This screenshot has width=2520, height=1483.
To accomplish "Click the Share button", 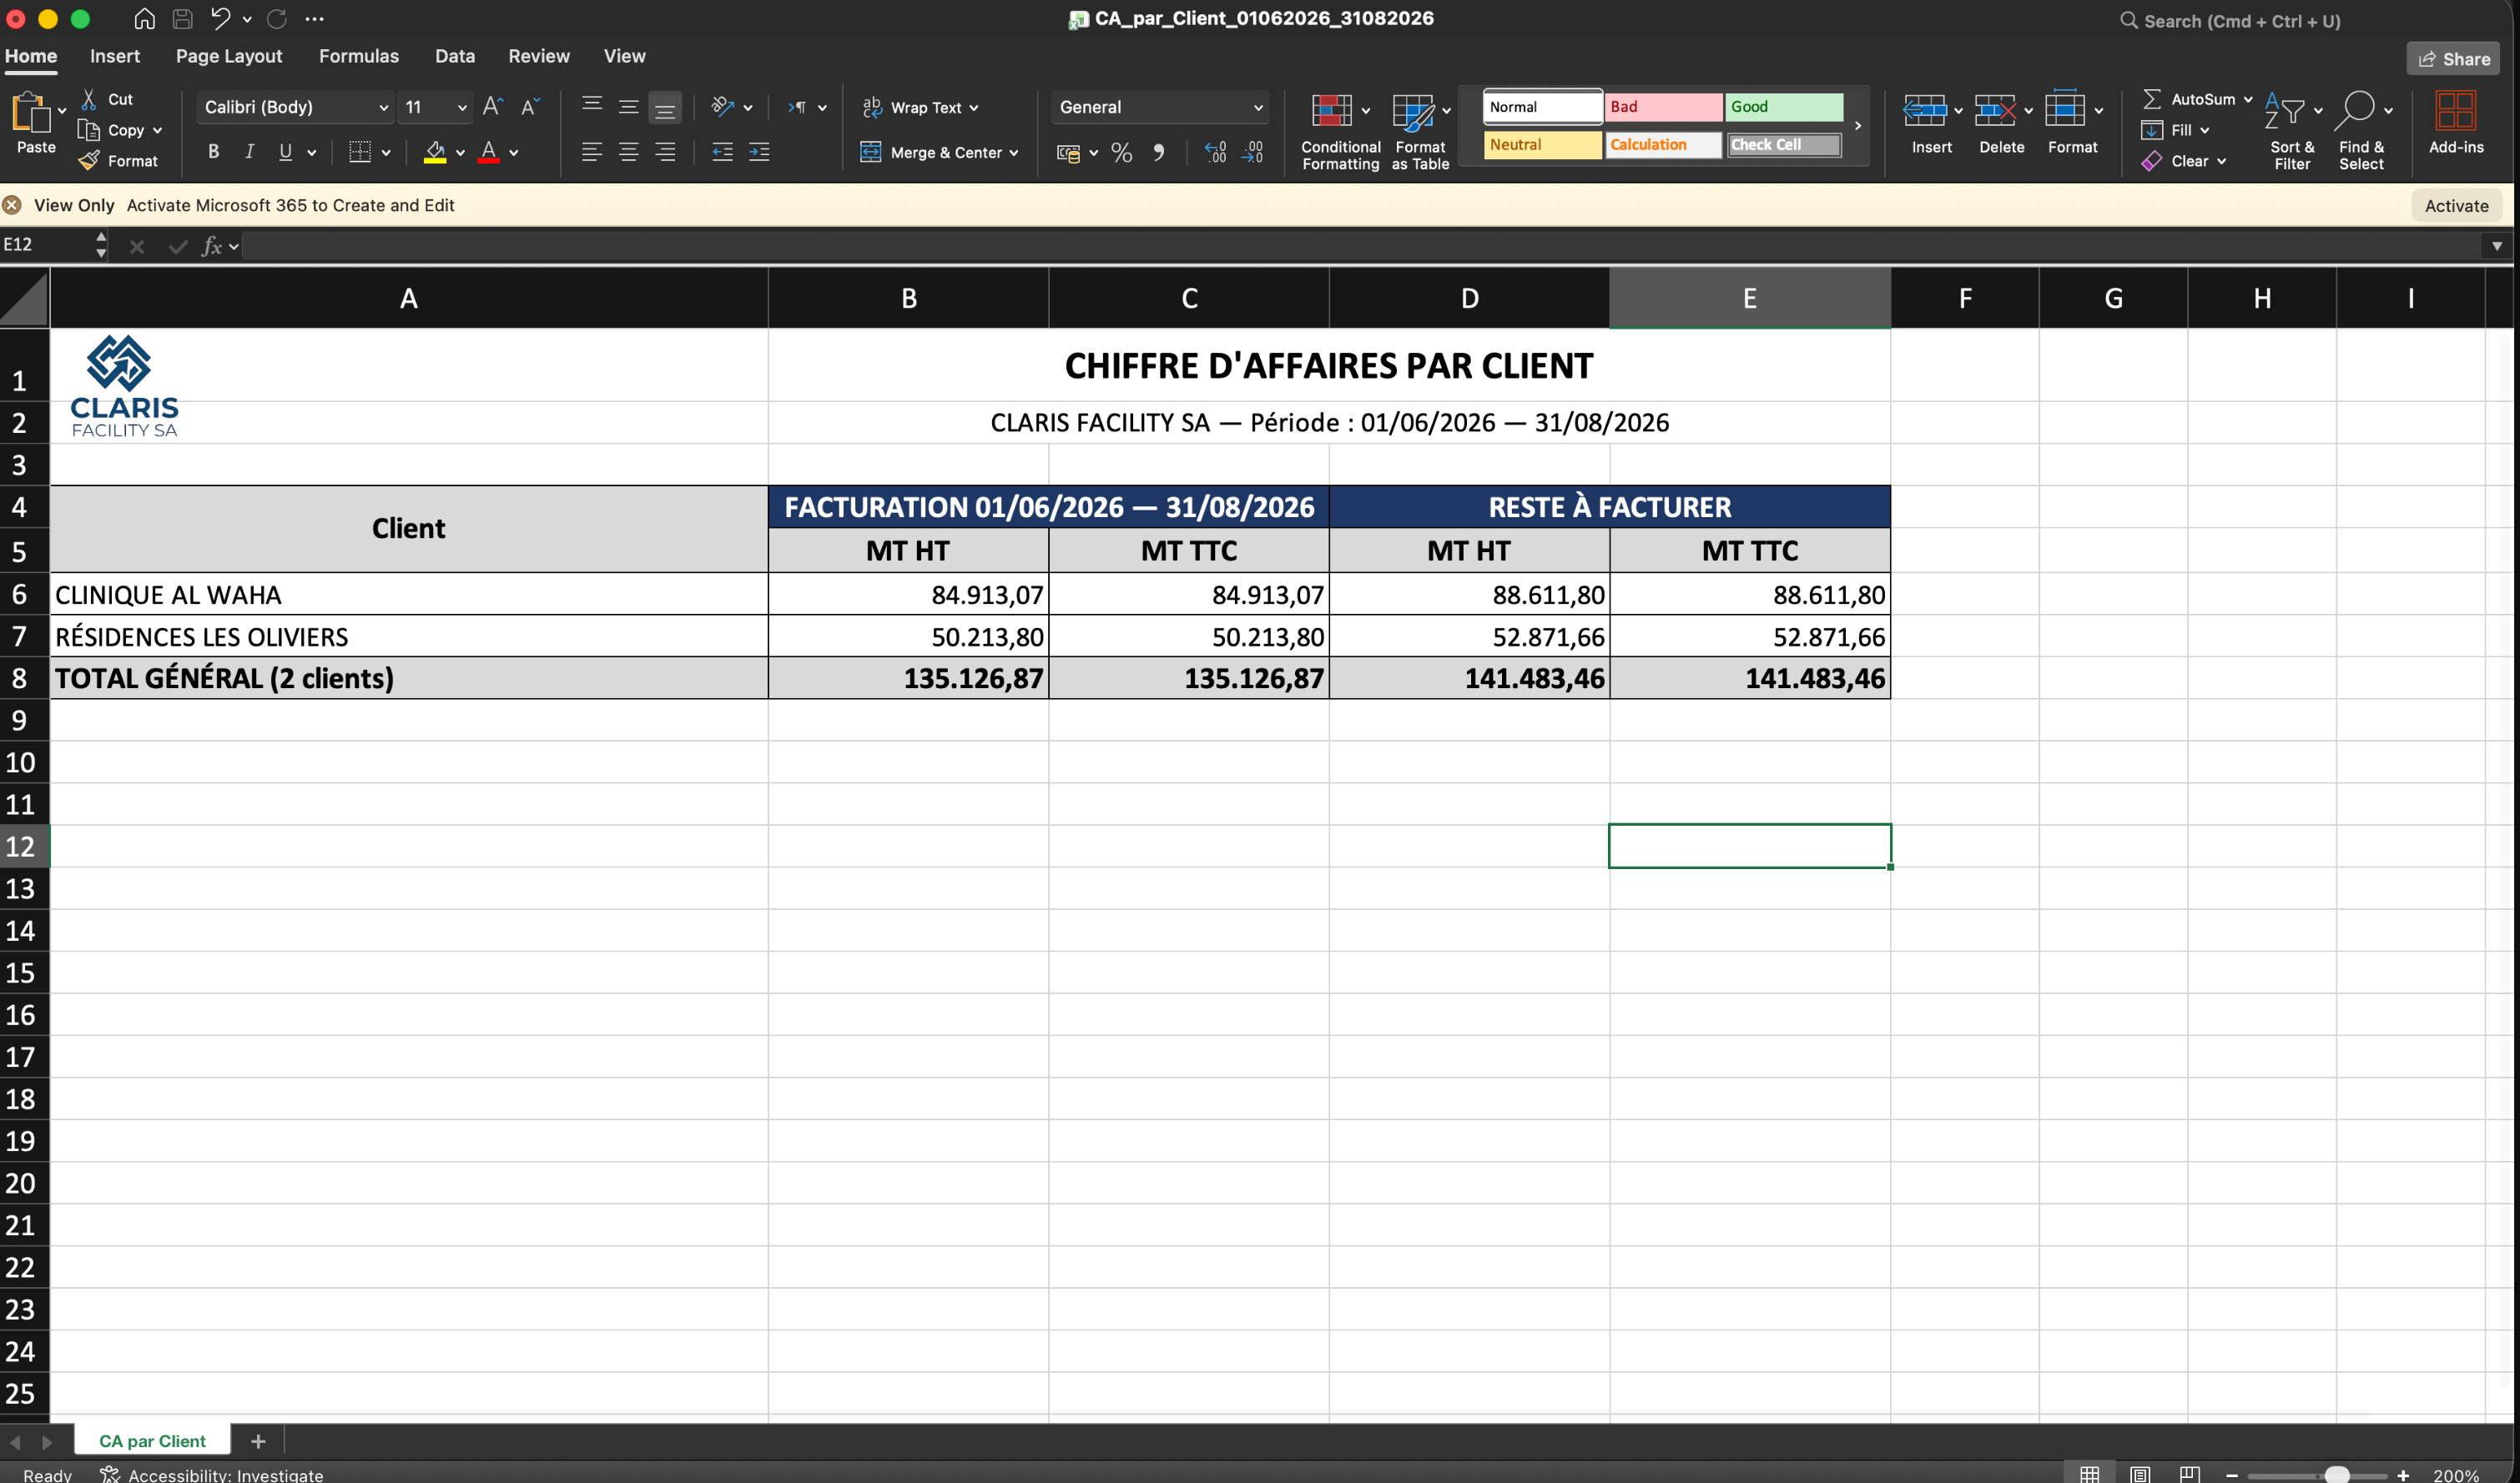I will 2454,59.
